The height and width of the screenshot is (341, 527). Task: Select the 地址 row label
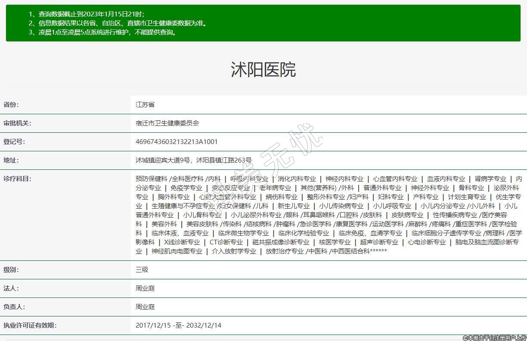(x=11, y=160)
